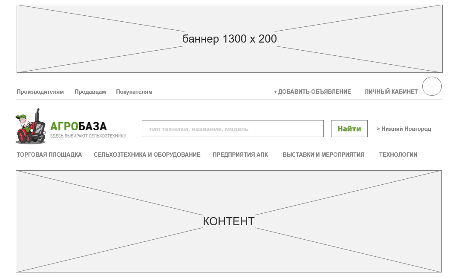The image size is (461, 278).
Task: Click + ДОБАВИТЬ ОБЪЯВЛЕНИЕ
Action: [312, 92]
